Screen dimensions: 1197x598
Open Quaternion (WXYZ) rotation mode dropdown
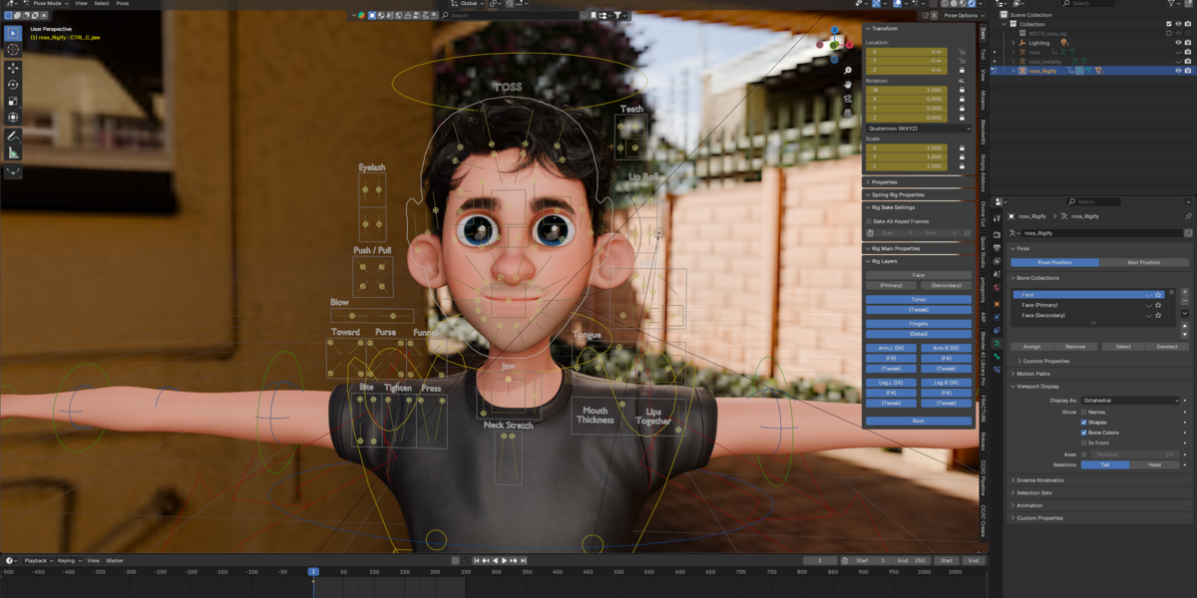tap(918, 129)
